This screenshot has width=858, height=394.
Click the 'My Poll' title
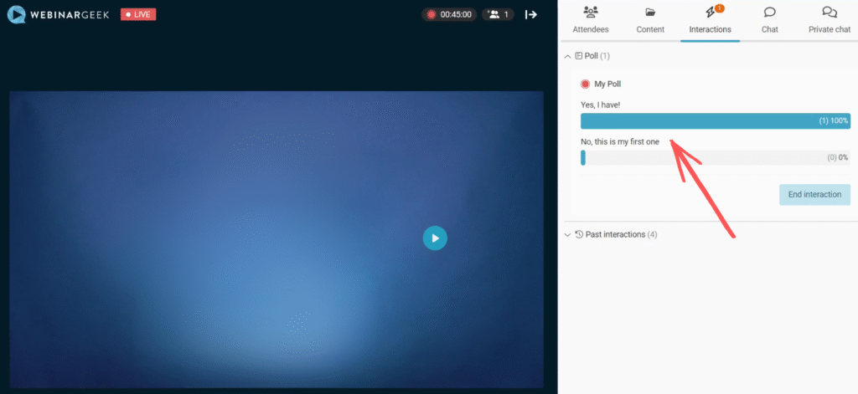tap(607, 84)
